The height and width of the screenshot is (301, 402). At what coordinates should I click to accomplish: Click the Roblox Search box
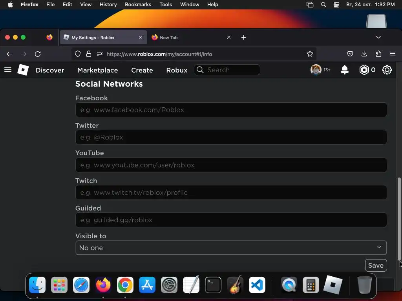tap(227, 70)
